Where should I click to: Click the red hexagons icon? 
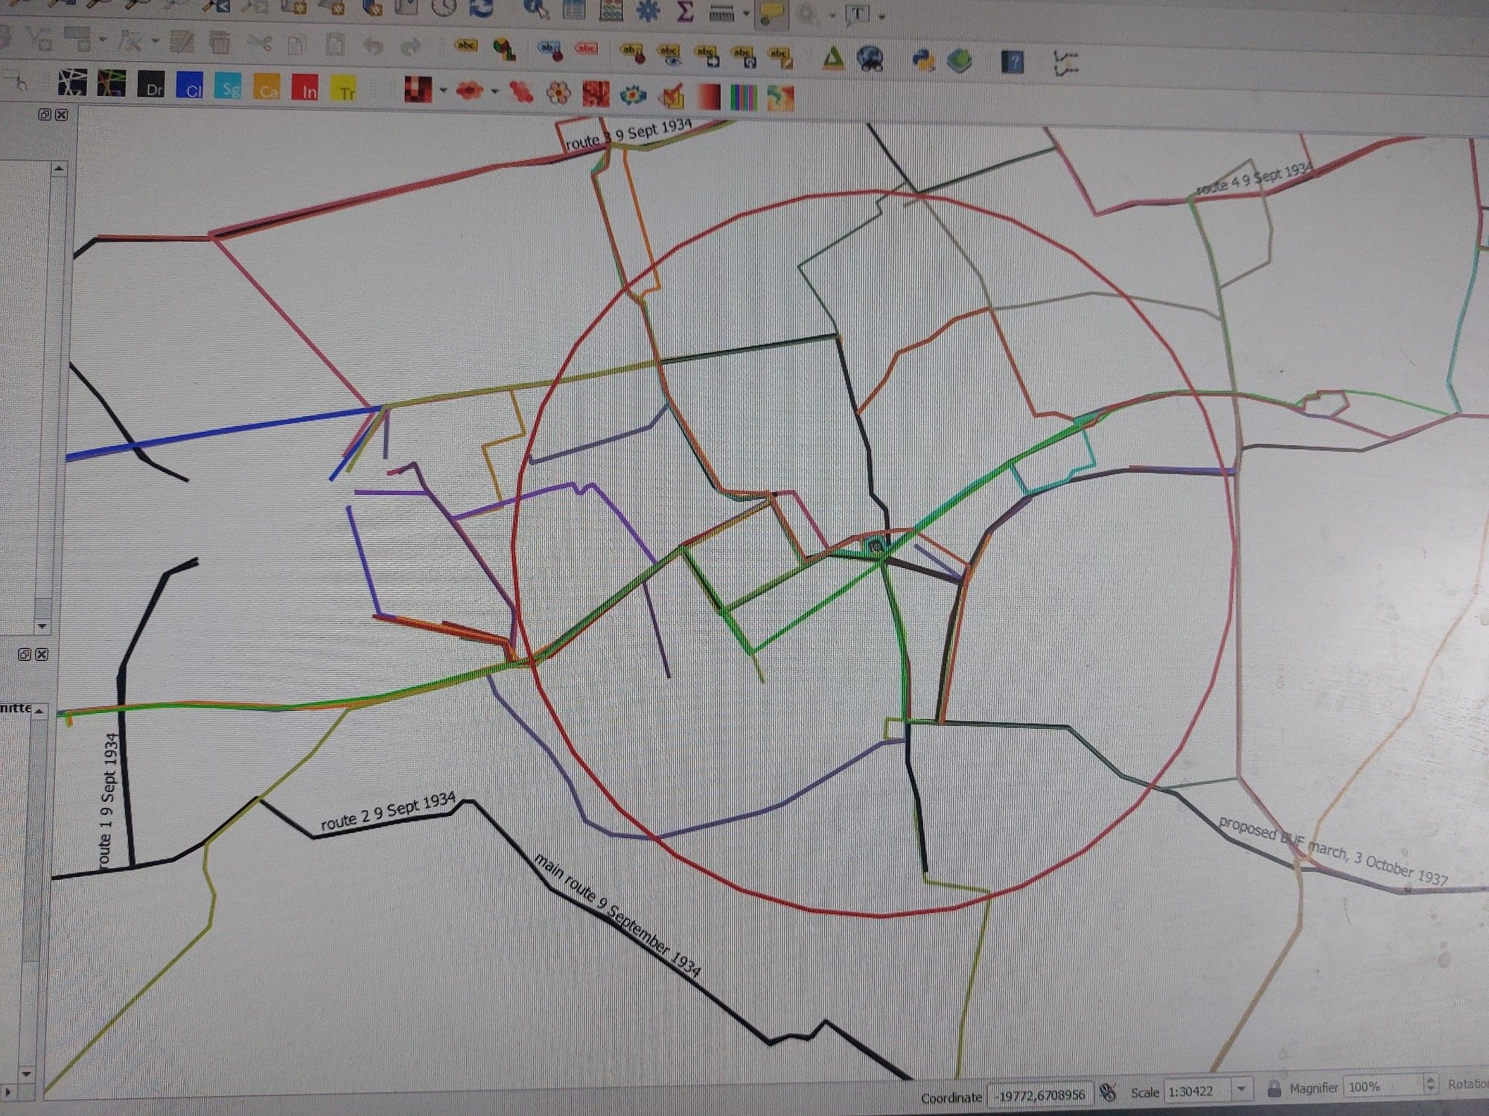521,92
